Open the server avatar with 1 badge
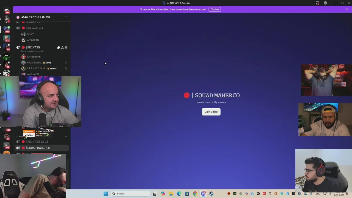The height and width of the screenshot is (198, 352). (7, 19)
